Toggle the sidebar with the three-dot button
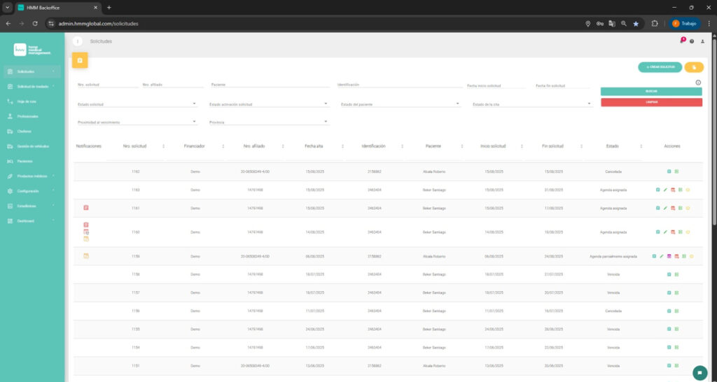Image resolution: width=717 pixels, height=382 pixels. point(78,41)
